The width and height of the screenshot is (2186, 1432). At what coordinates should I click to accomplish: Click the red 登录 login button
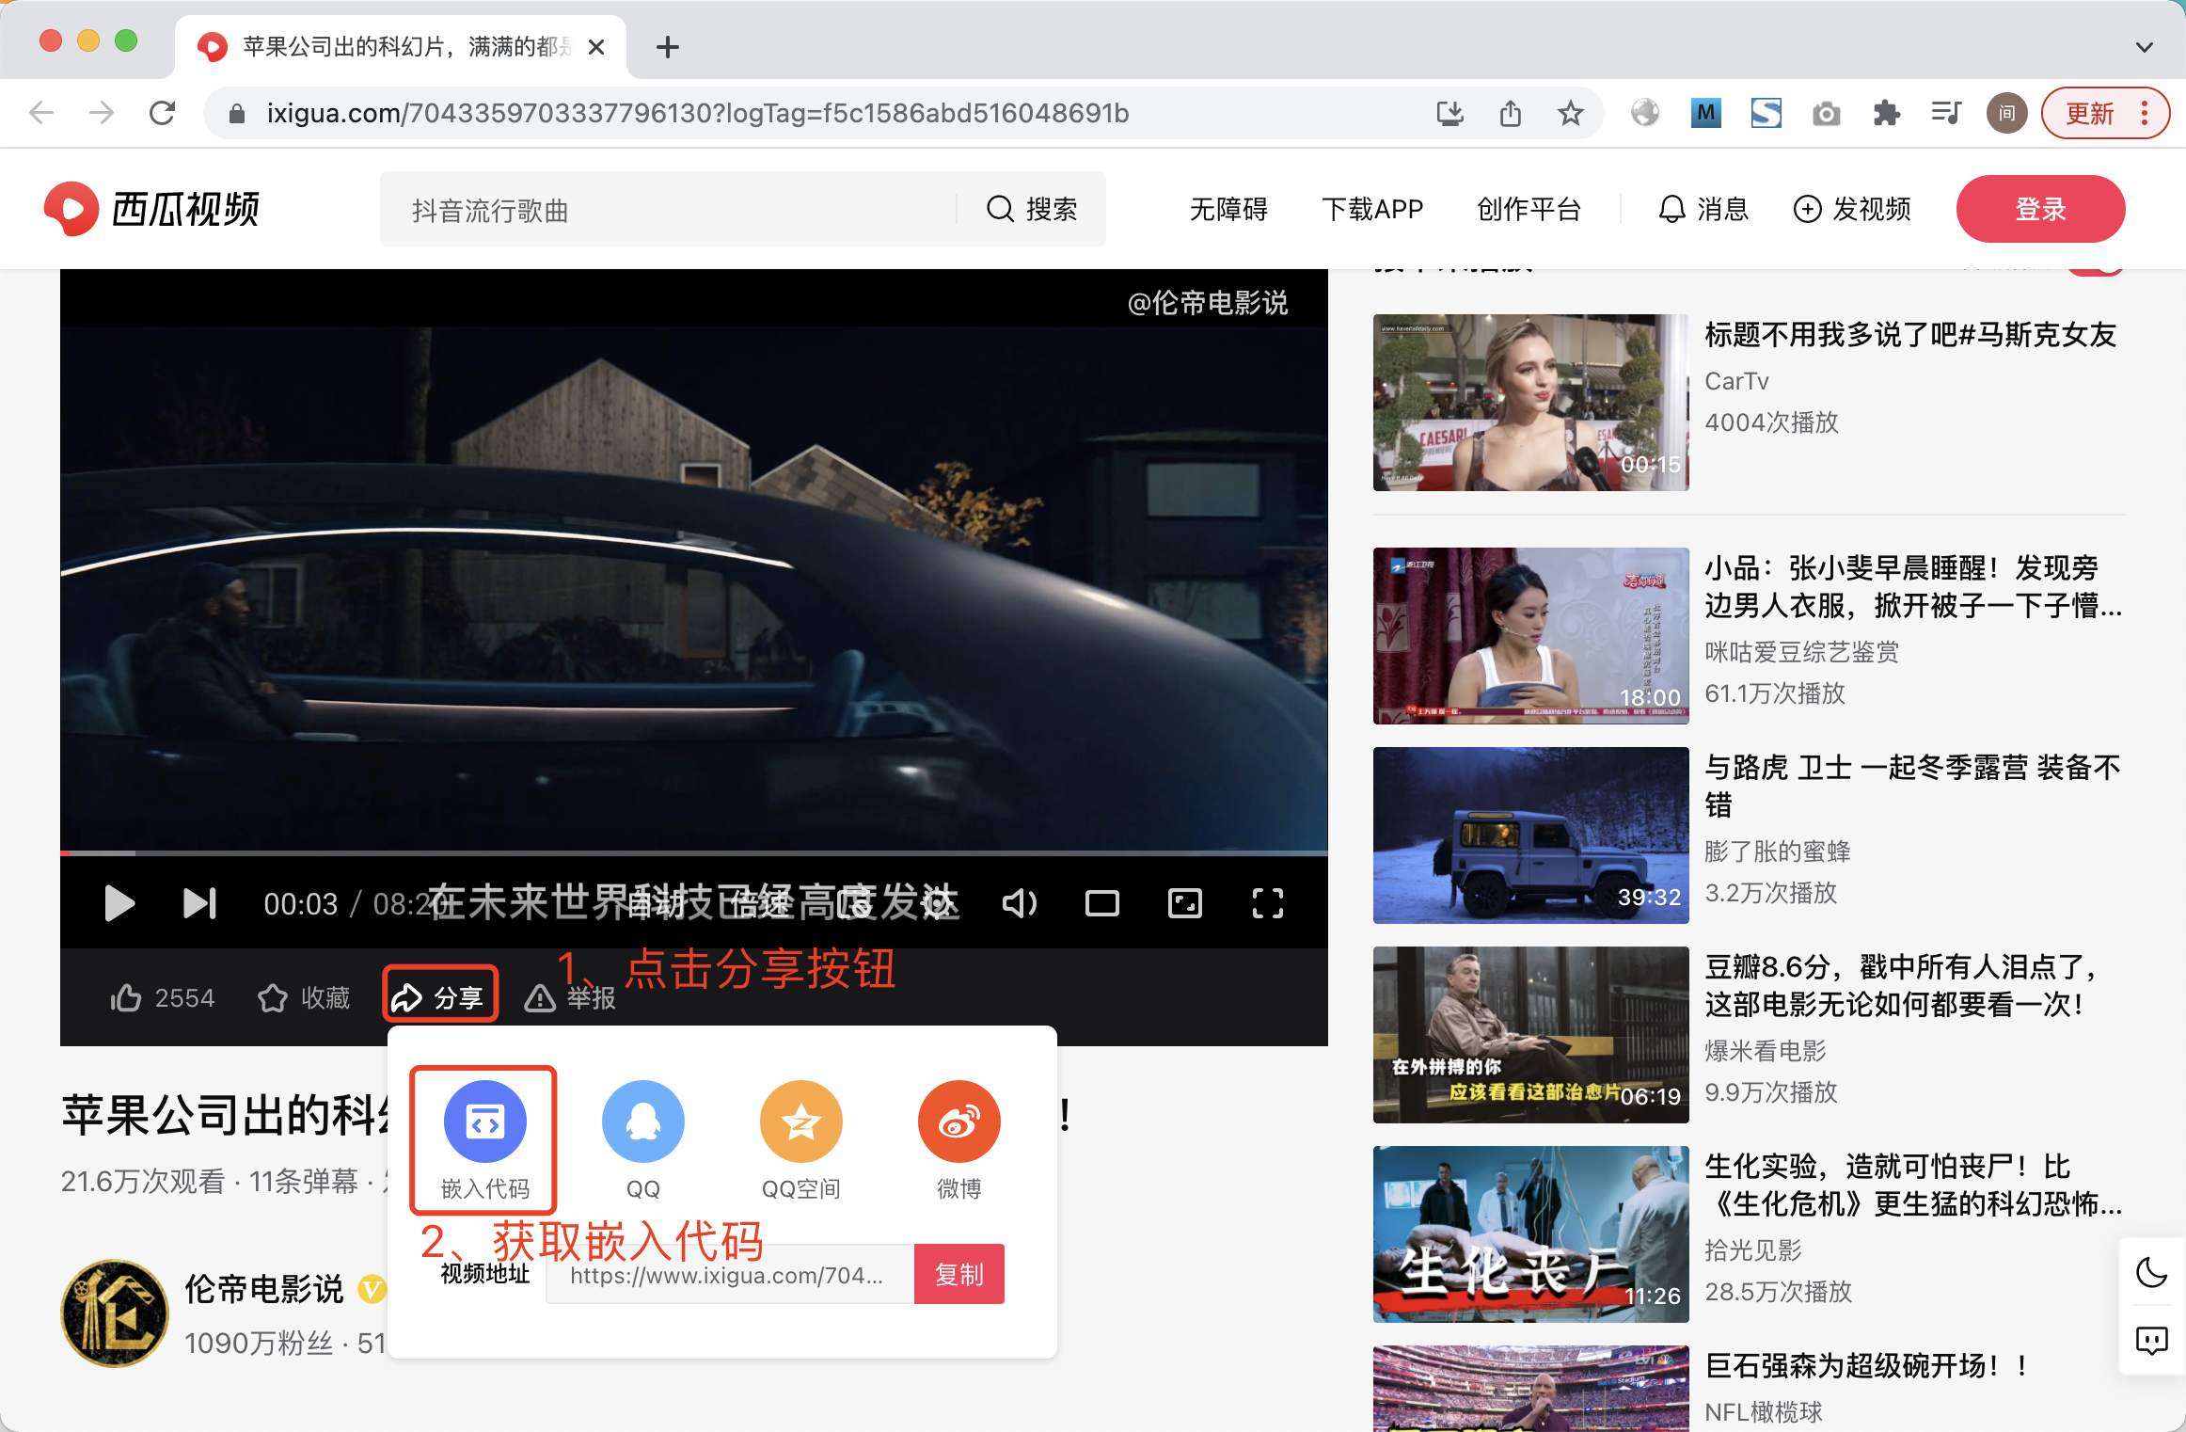point(2040,209)
